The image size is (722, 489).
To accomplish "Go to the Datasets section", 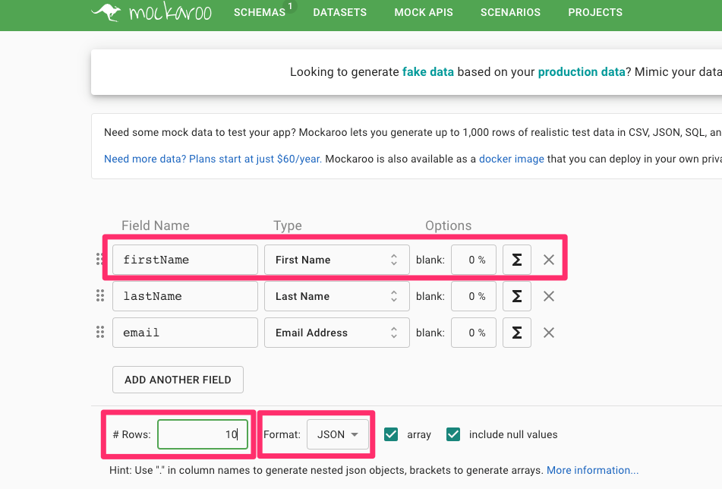I will pos(340,12).
